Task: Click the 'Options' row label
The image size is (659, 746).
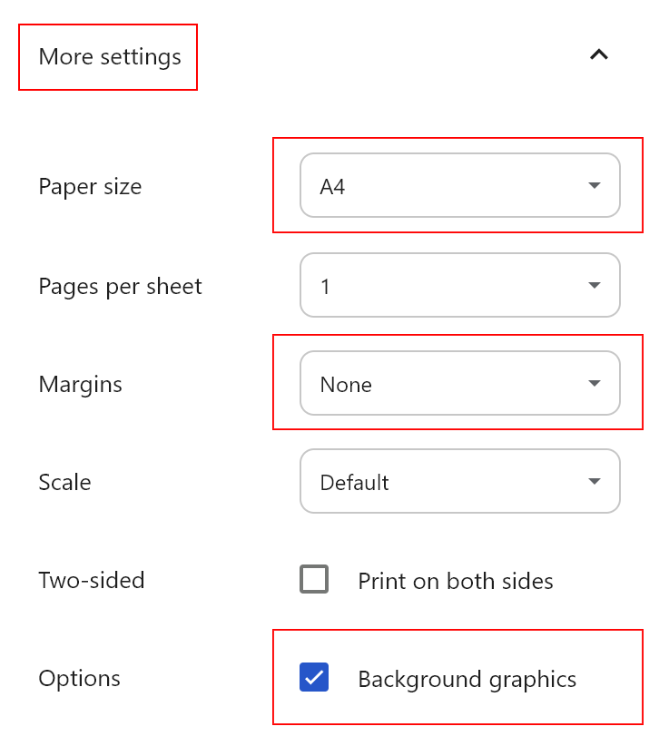Action: tap(79, 679)
